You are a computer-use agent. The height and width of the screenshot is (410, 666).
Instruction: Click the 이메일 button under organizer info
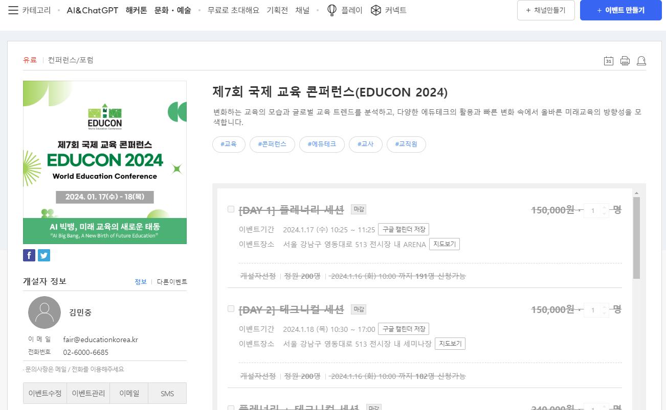click(x=129, y=393)
